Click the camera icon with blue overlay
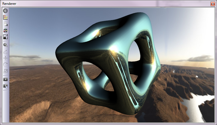This screenshot has width=217, height=125. tap(5, 86)
